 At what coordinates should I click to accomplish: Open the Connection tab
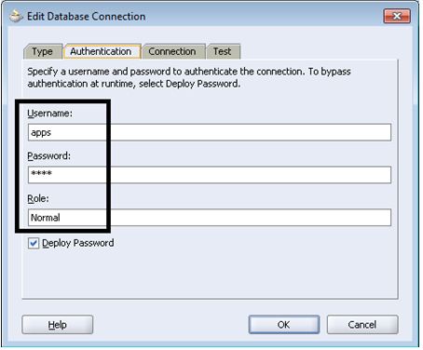173,51
